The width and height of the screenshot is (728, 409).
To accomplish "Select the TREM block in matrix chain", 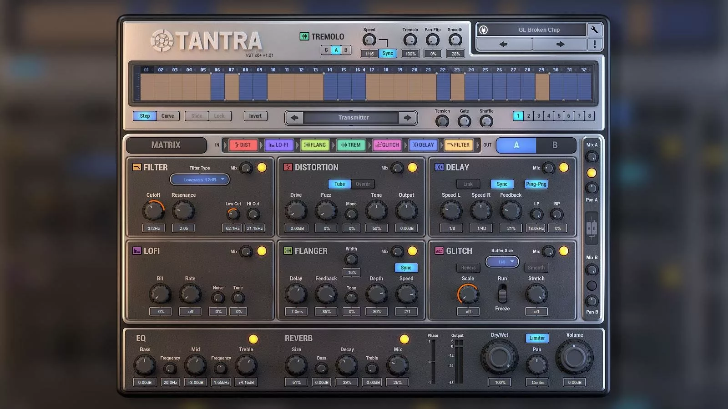I will click(351, 145).
